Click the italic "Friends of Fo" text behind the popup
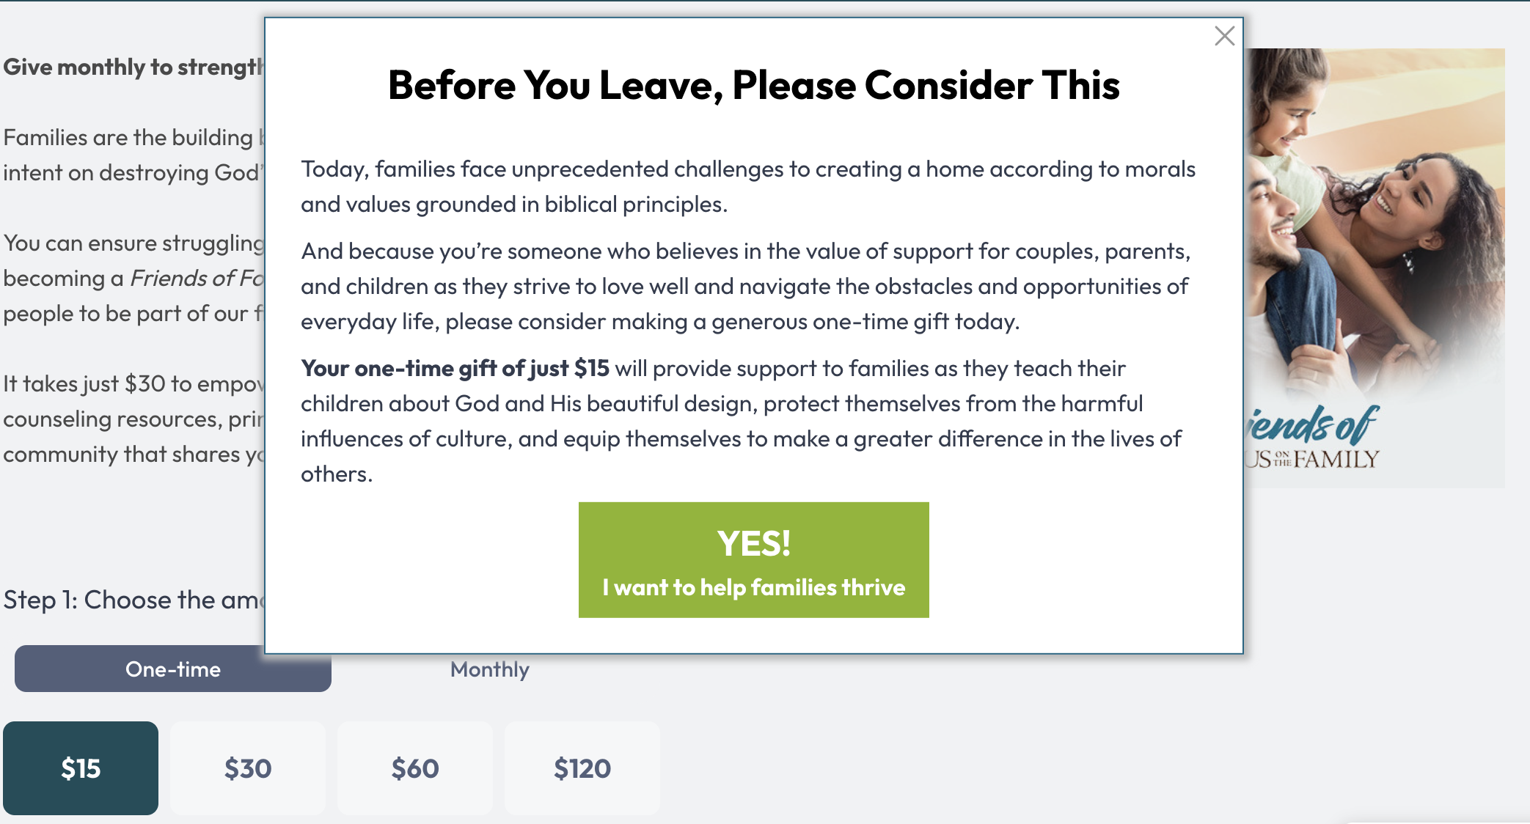The image size is (1530, 824). [197, 278]
